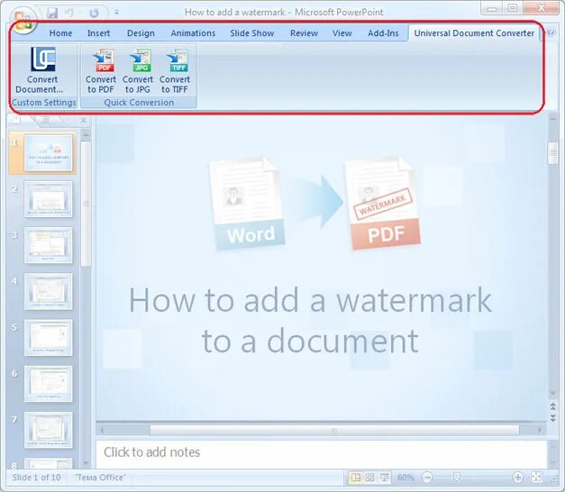565x492 pixels.
Task: Open the Home ribbon tab
Action: tap(60, 33)
